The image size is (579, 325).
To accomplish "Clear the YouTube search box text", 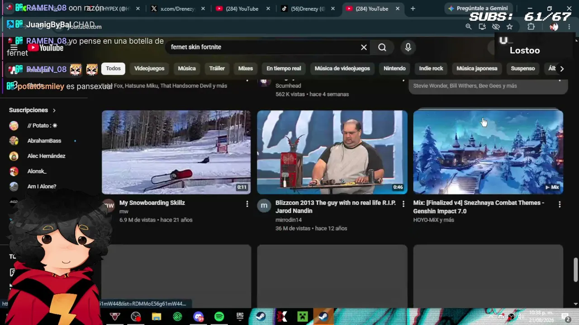I will (364, 47).
